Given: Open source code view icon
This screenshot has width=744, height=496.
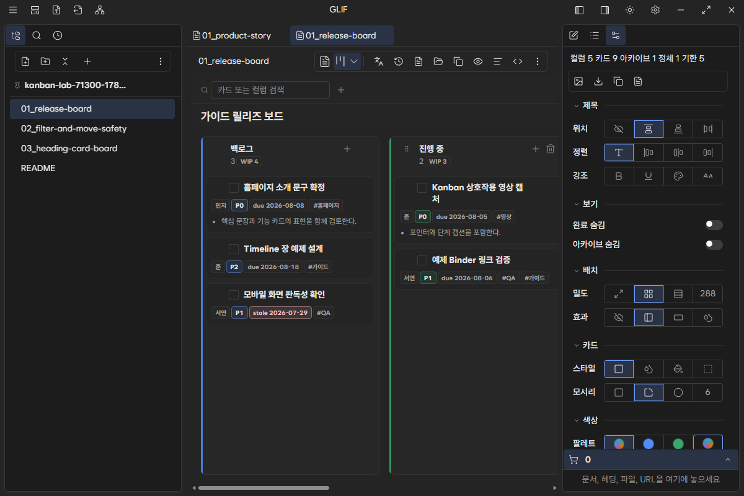Looking at the screenshot, I should pyautogui.click(x=518, y=61).
